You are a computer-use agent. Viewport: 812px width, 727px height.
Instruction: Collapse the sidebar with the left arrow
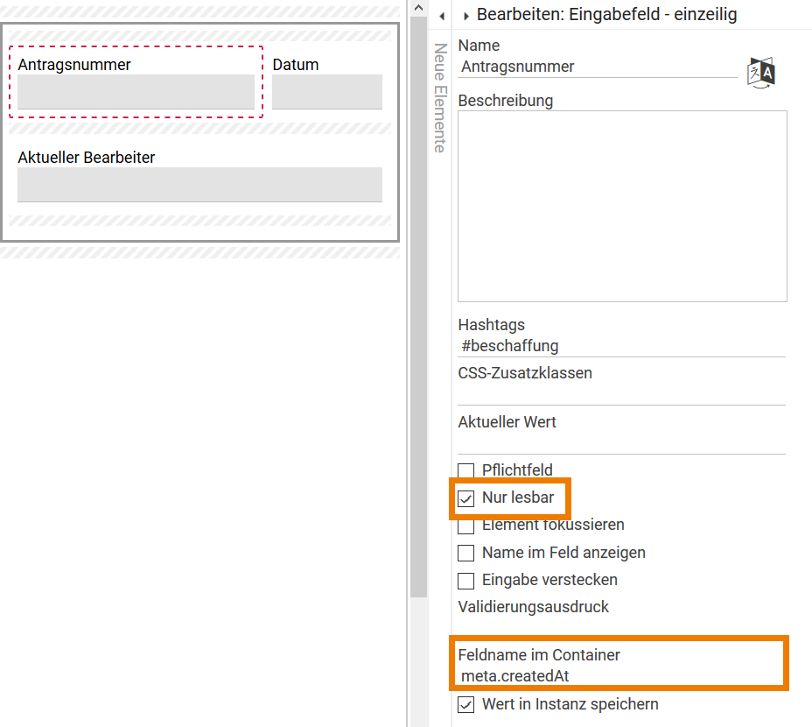(442, 16)
